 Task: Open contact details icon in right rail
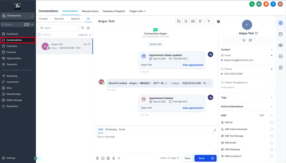pos(280,23)
